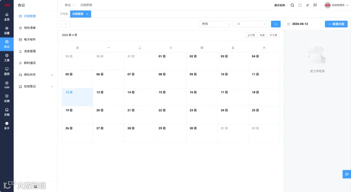Select 待办清单 in the menu
This screenshot has height=192, width=351.
[30, 28]
